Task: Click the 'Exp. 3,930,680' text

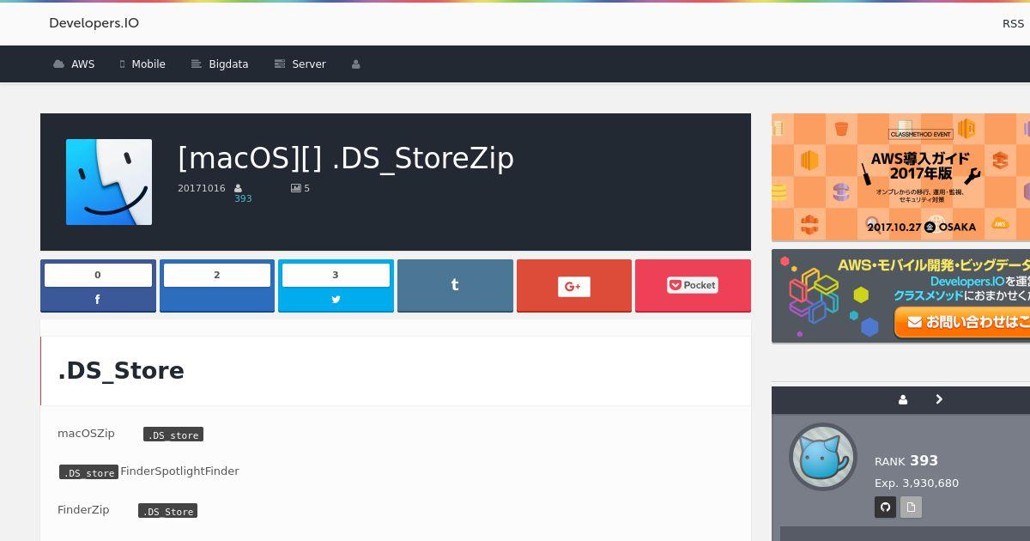Action: click(x=917, y=483)
